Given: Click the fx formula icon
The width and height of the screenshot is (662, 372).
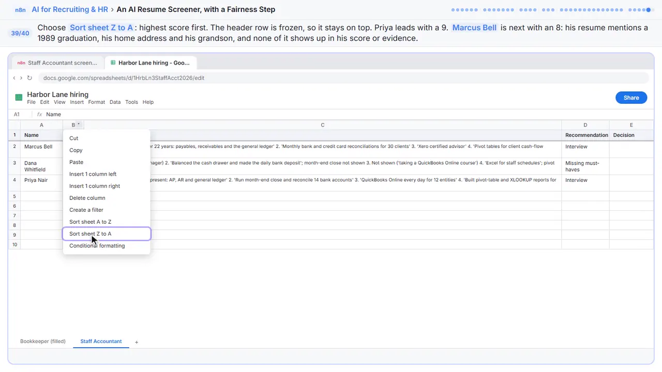Looking at the screenshot, I should click(40, 114).
